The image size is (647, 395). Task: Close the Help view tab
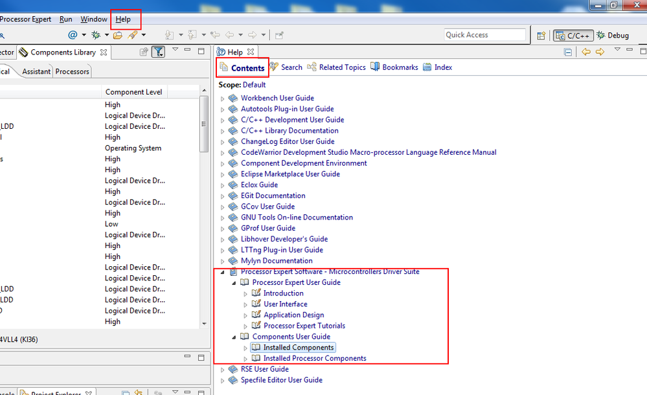[251, 52]
